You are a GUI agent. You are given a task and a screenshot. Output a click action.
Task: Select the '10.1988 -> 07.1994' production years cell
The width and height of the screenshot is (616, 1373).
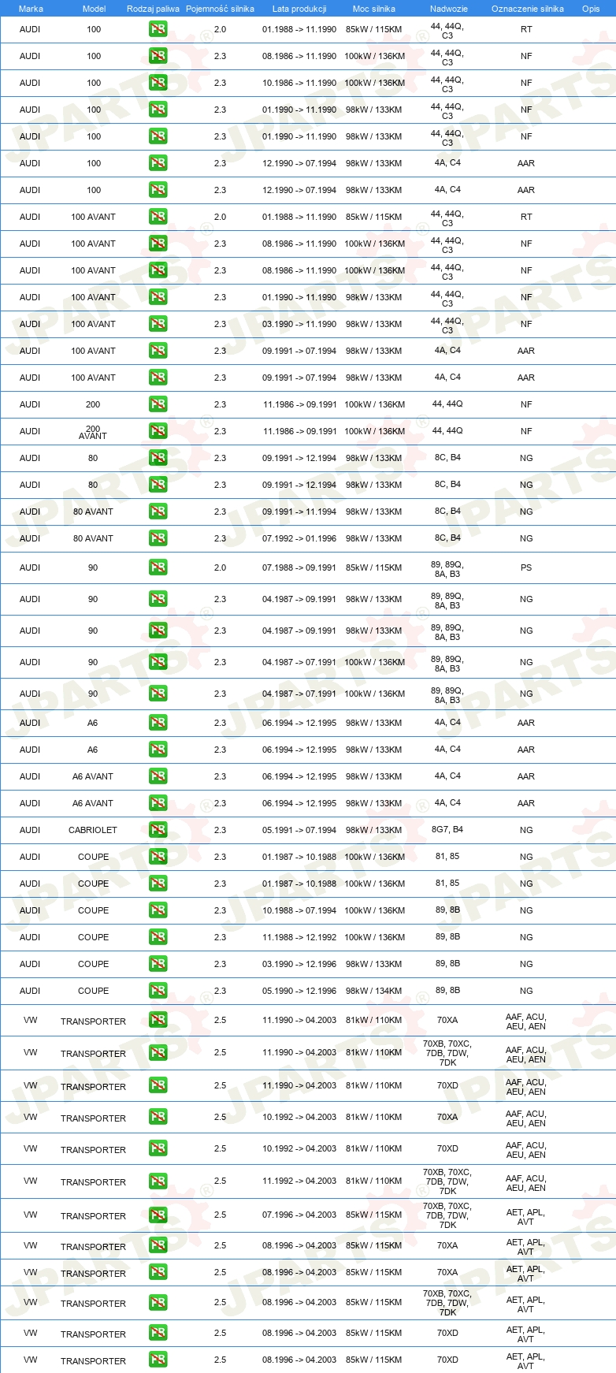(x=299, y=910)
